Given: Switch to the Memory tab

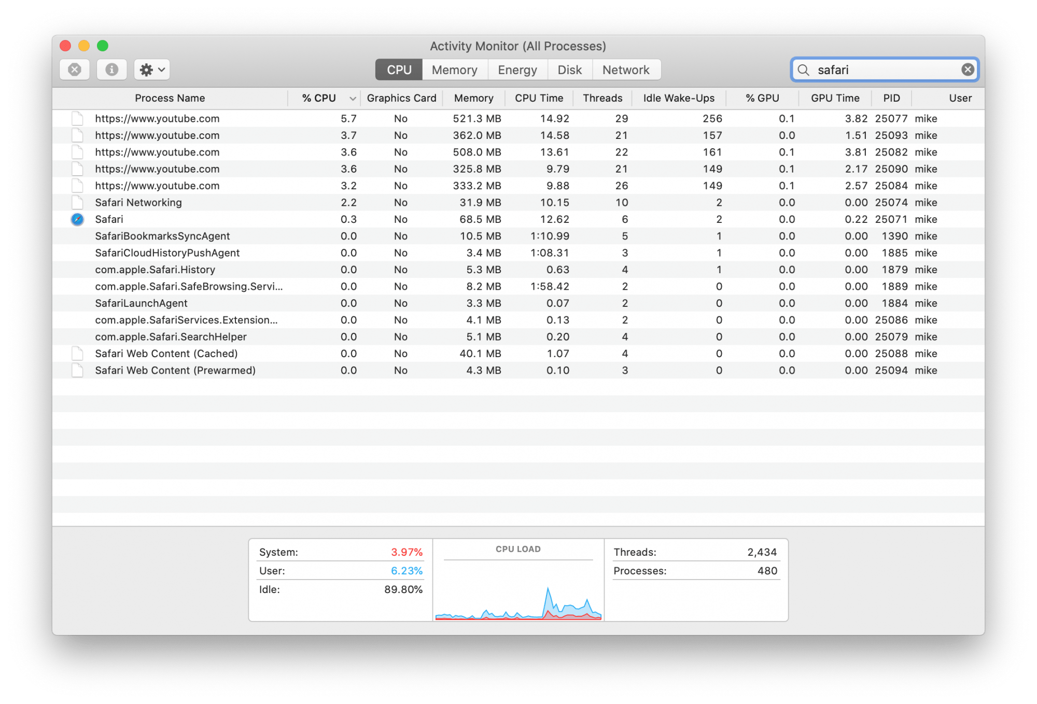Looking at the screenshot, I should point(454,70).
